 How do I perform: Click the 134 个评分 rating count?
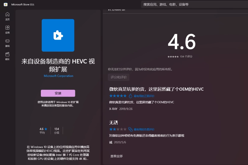(186, 56)
